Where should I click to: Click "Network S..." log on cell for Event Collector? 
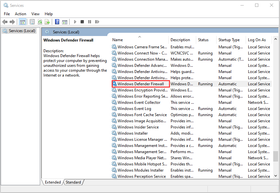click(x=258, y=102)
